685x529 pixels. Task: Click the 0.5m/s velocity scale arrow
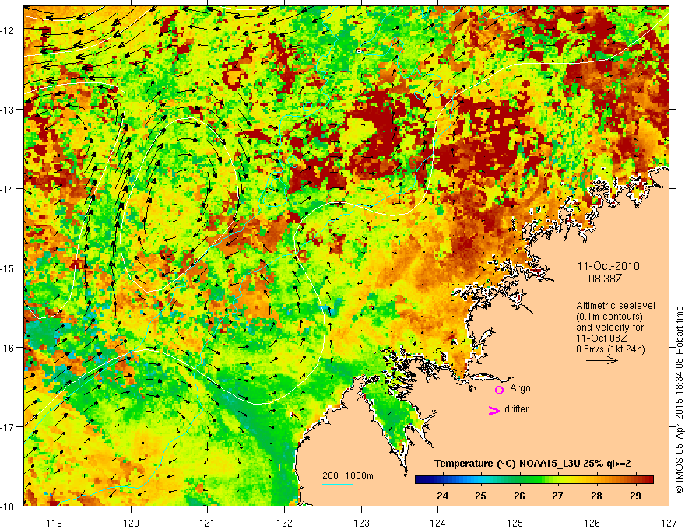602,360
